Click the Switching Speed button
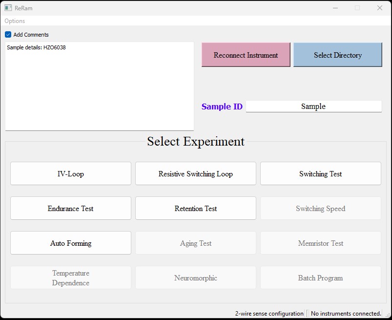This screenshot has width=392, height=320. 321,208
